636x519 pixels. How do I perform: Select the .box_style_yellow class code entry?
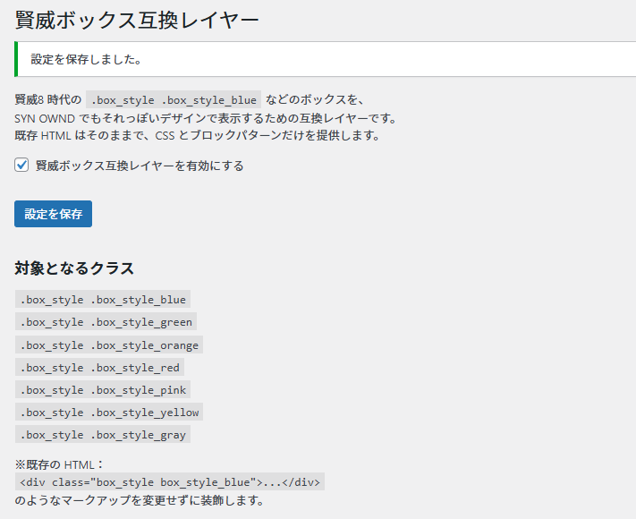tap(109, 412)
